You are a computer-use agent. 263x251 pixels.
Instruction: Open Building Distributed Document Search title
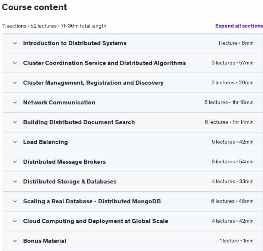point(79,122)
